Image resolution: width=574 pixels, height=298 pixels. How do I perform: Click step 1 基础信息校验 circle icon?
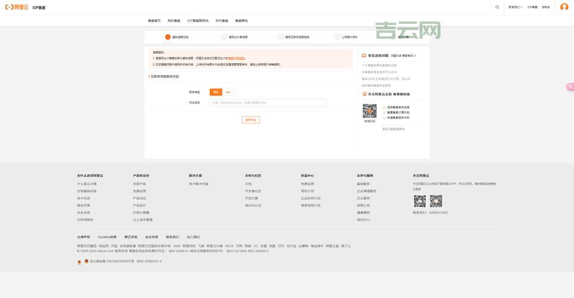click(x=168, y=37)
